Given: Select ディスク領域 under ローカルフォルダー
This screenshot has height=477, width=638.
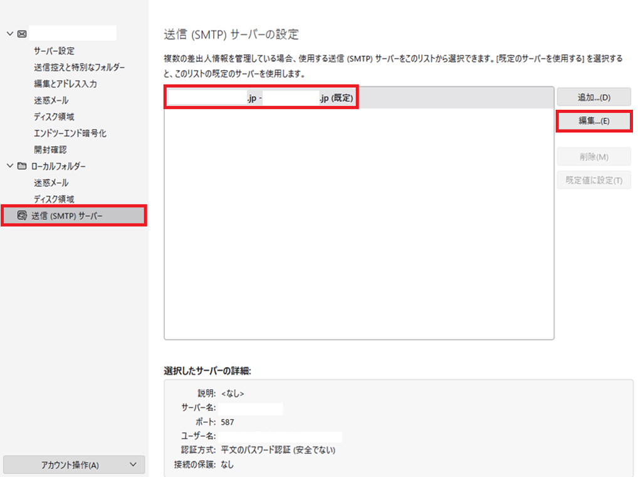Looking at the screenshot, I should click(x=54, y=199).
